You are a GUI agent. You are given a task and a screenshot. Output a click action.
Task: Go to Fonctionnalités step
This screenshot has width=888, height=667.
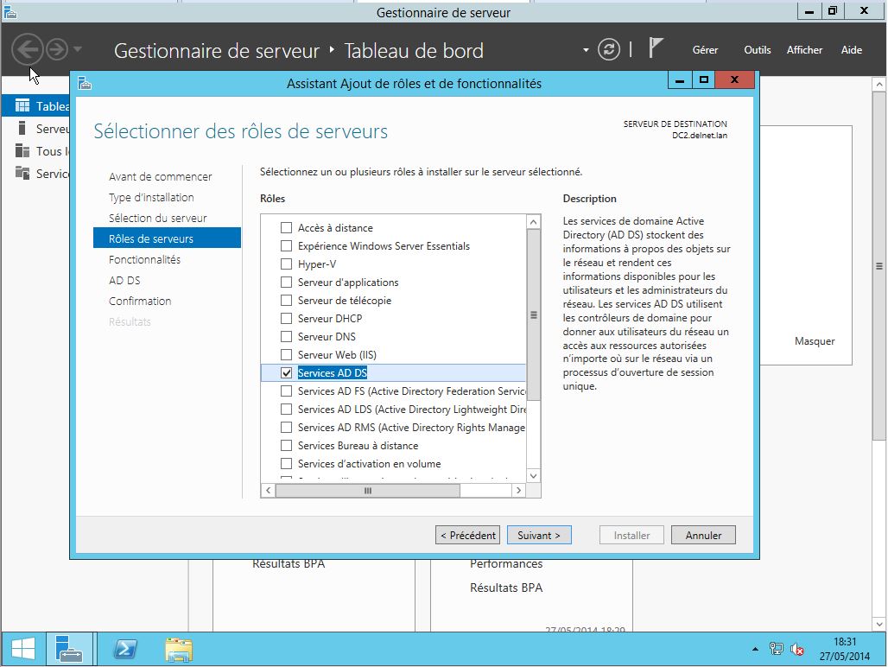coord(144,259)
